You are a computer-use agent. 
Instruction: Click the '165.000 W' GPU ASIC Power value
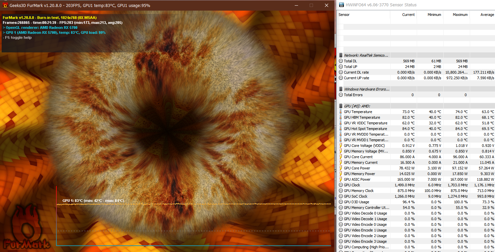406,179
